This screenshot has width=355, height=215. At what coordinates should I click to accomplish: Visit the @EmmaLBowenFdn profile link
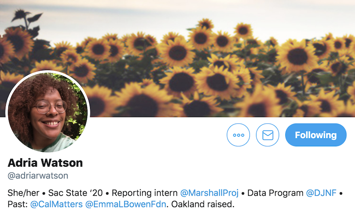coord(126,204)
